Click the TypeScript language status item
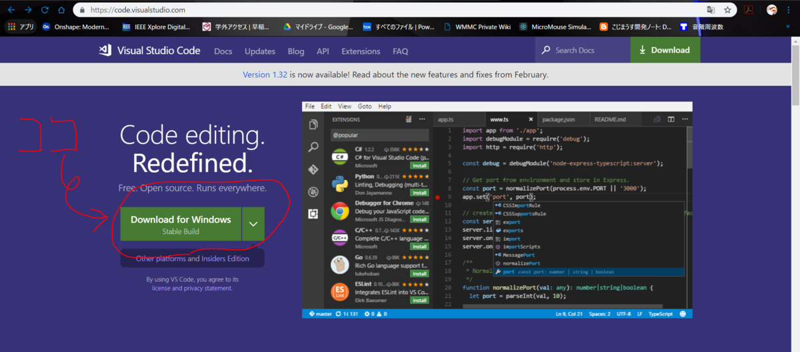Image resolution: width=800 pixels, height=352 pixels. 661,313
